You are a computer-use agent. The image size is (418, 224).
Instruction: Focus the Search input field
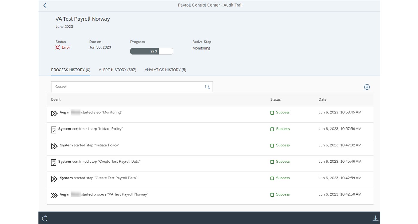127,87
